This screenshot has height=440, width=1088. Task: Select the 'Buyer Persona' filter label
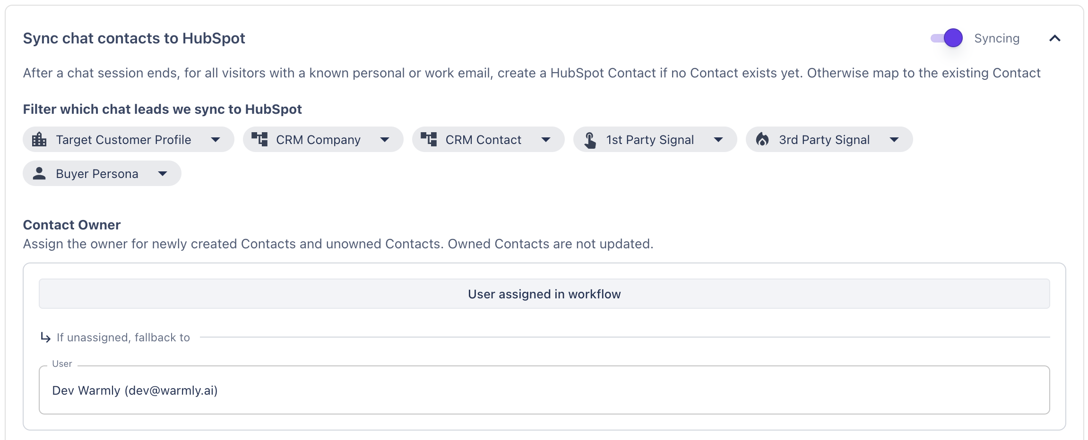coord(97,174)
